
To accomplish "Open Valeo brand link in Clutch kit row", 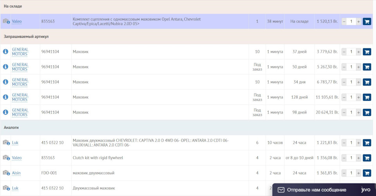I will tap(17, 158).
